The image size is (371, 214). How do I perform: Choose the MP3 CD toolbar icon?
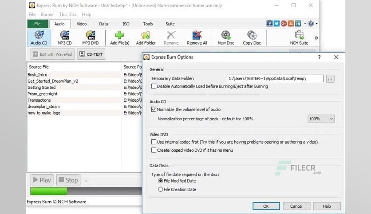(64, 38)
